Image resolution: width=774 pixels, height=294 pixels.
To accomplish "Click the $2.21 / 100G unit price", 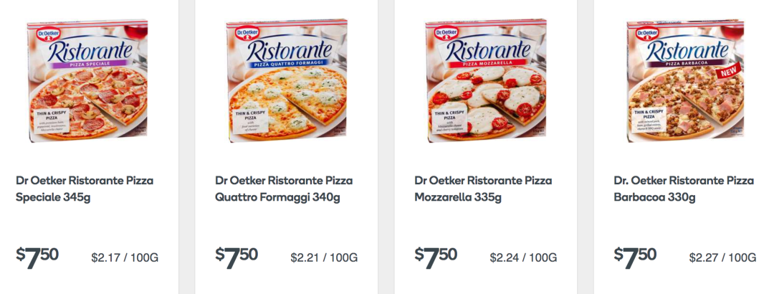I will (325, 257).
